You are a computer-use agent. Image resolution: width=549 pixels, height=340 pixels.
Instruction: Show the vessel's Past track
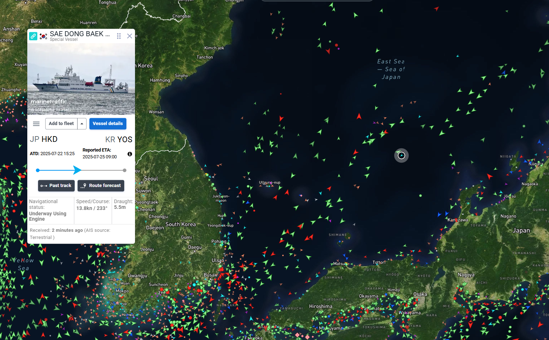click(x=56, y=186)
